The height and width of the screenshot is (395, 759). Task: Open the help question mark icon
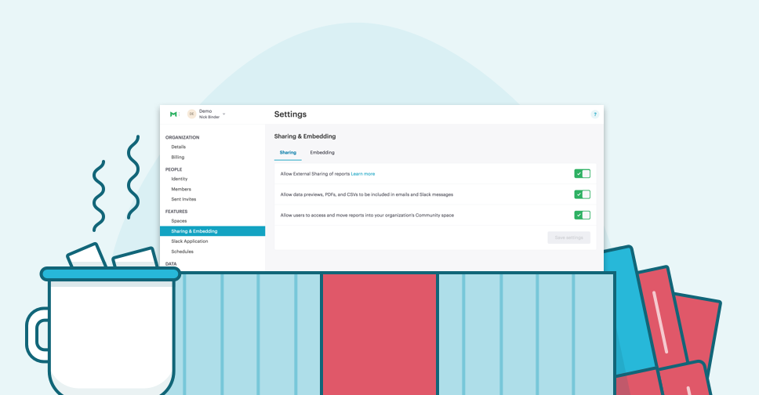coord(595,114)
